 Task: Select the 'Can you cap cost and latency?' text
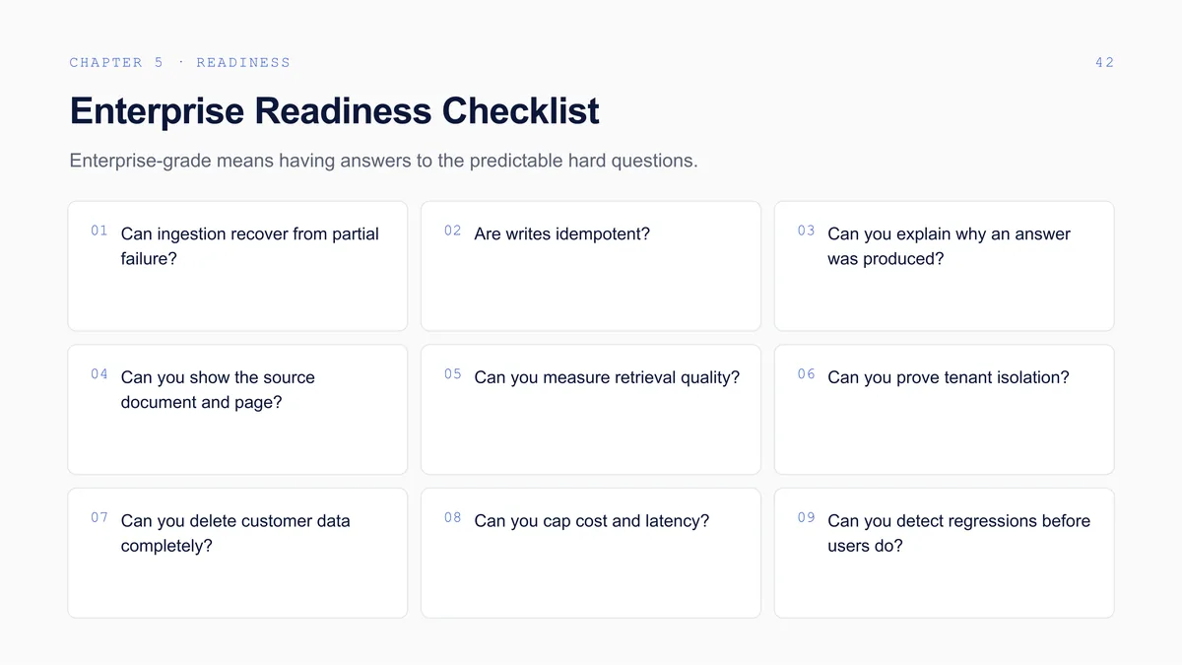coord(592,521)
